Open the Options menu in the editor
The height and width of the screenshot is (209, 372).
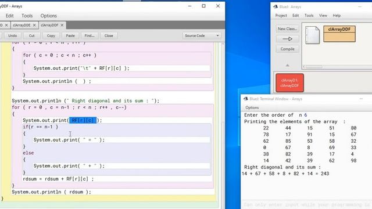click(x=49, y=16)
